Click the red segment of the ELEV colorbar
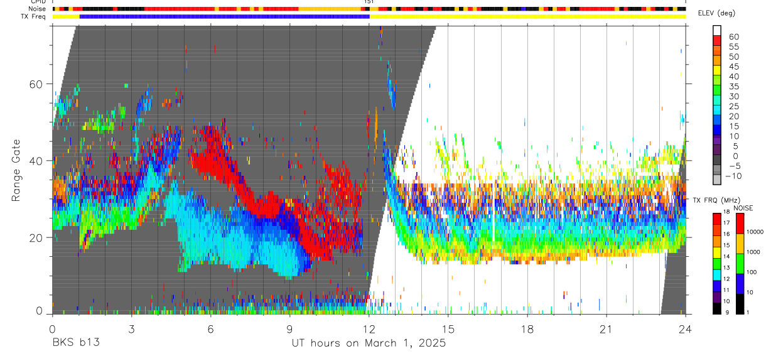Viewport: 771px width, 356px height. tap(717, 40)
